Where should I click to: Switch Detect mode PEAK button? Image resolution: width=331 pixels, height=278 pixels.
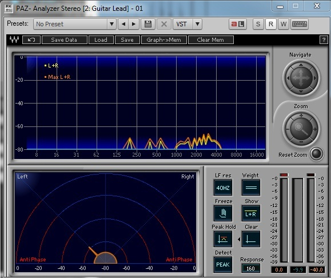pos(223,265)
